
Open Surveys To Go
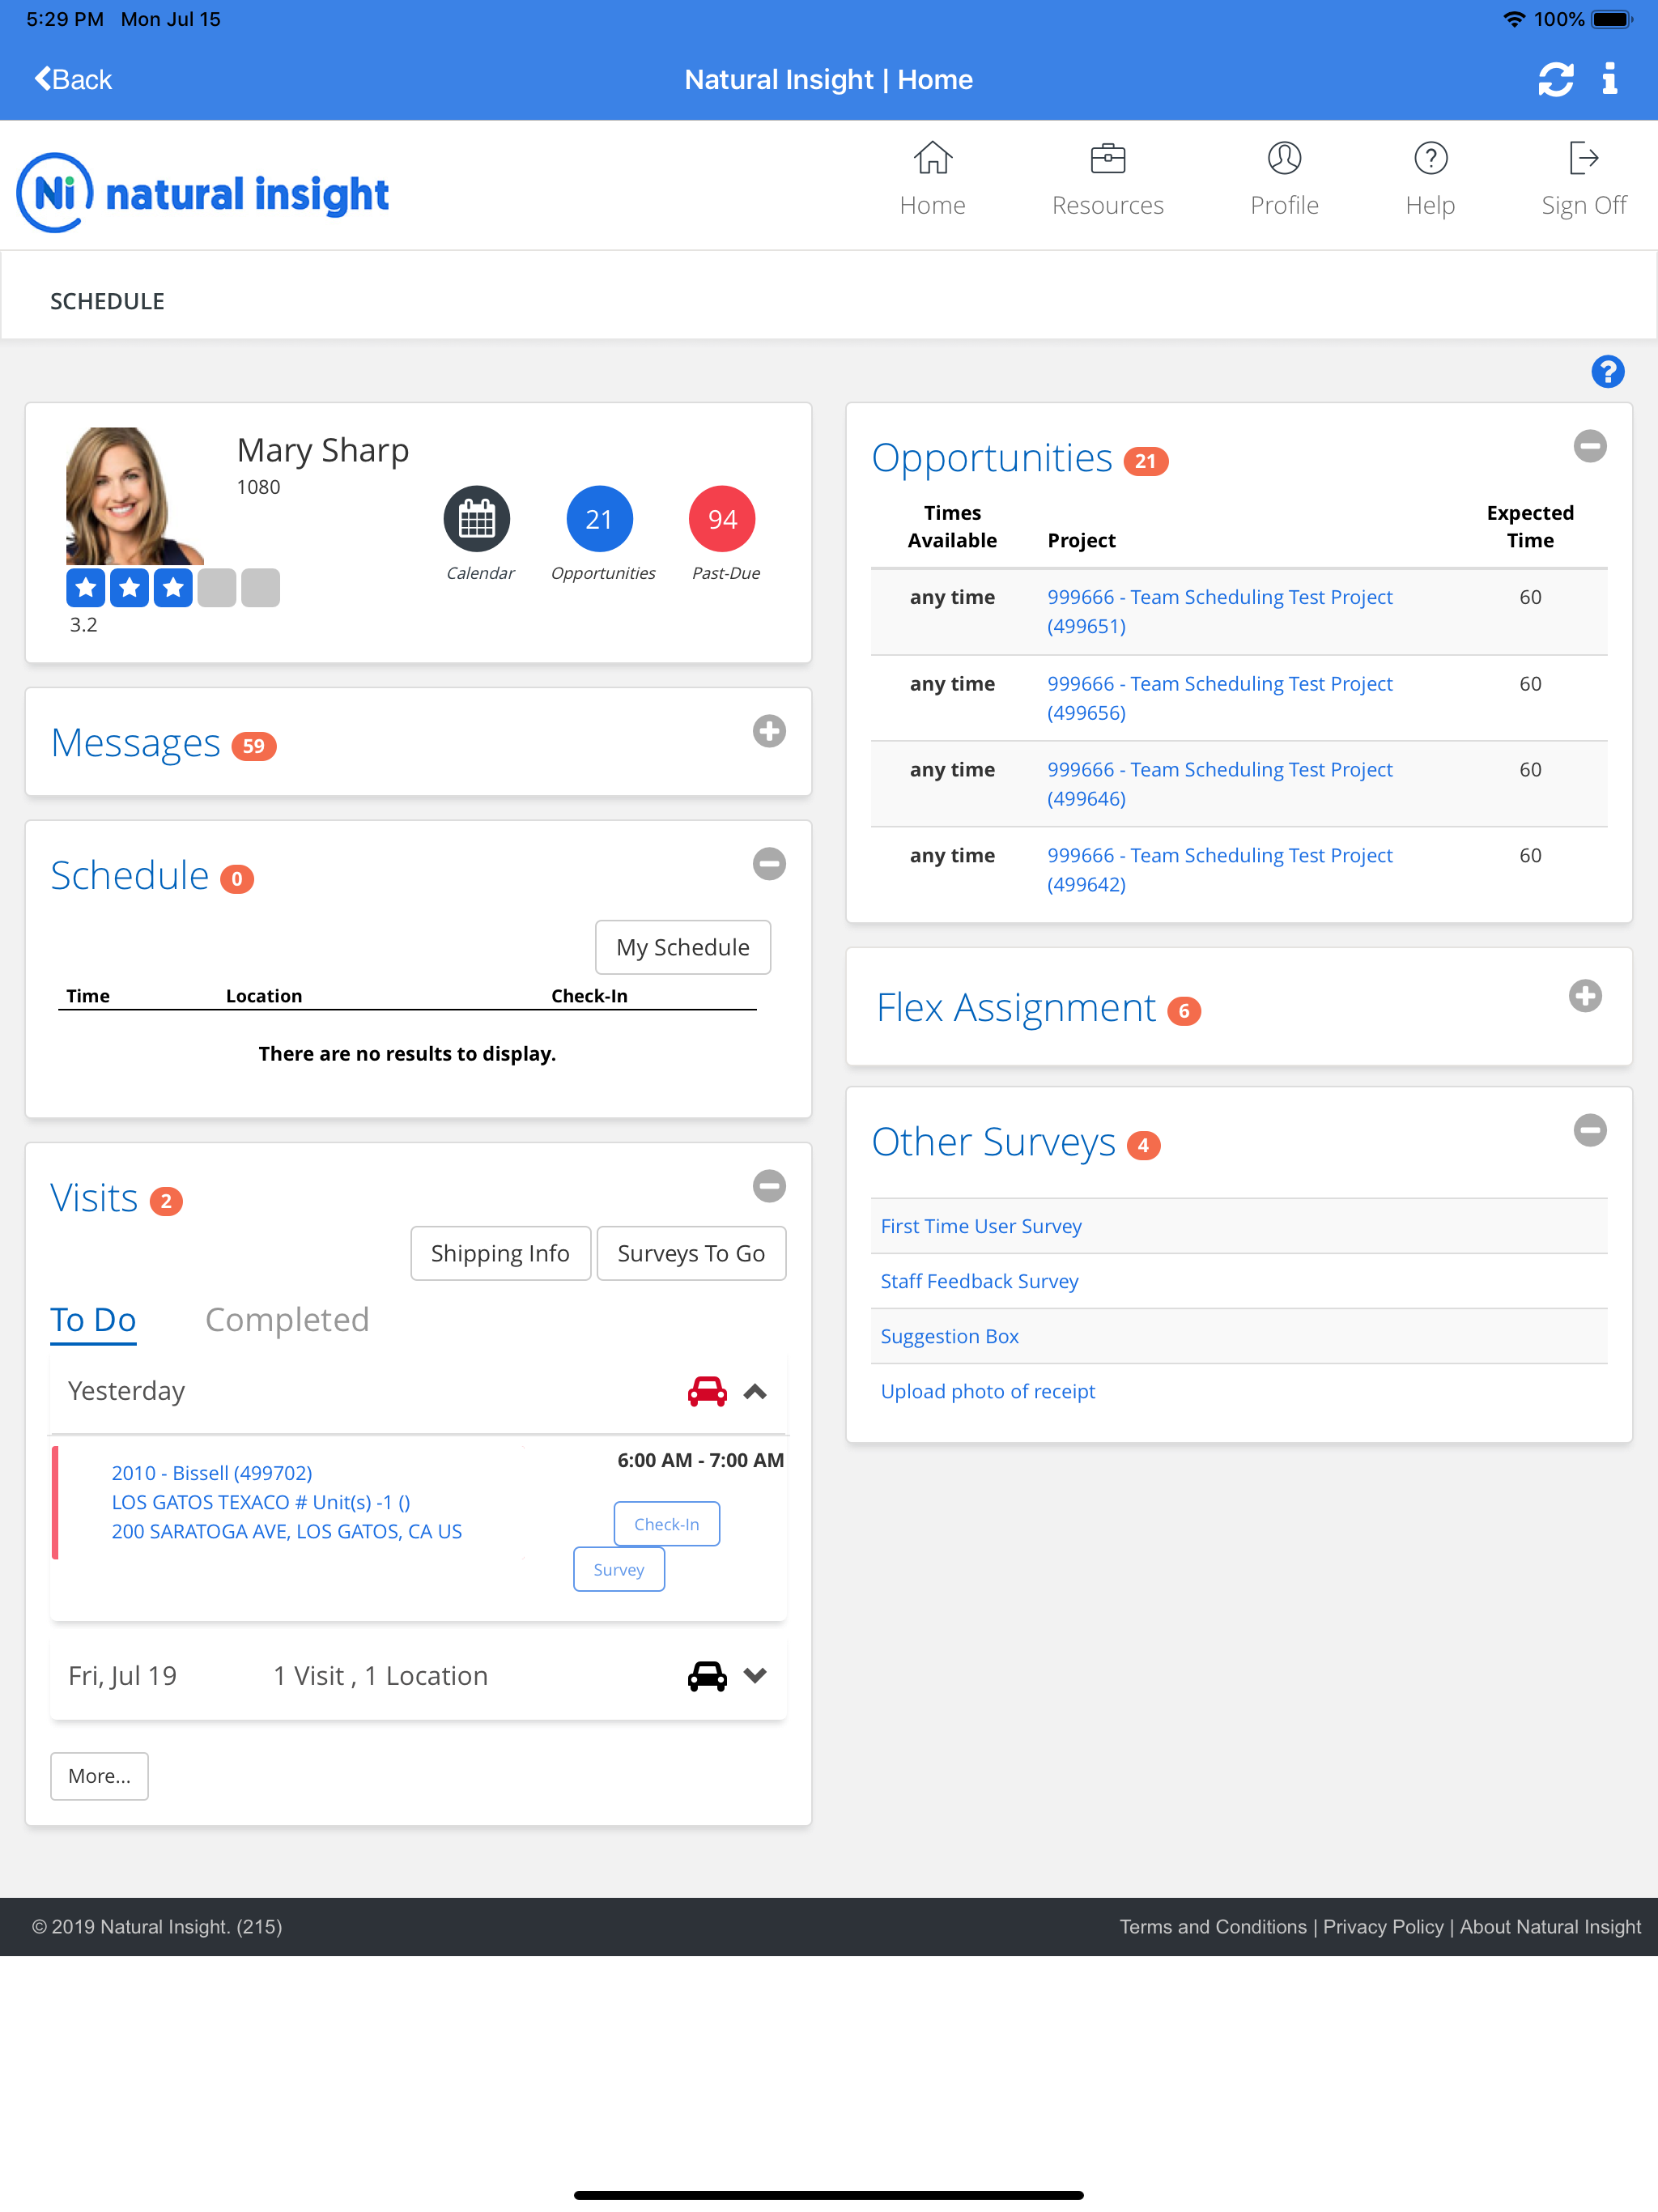point(691,1253)
